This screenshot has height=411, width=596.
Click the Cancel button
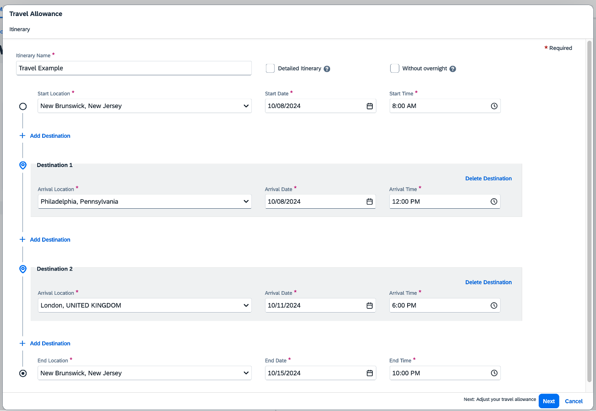(x=574, y=401)
